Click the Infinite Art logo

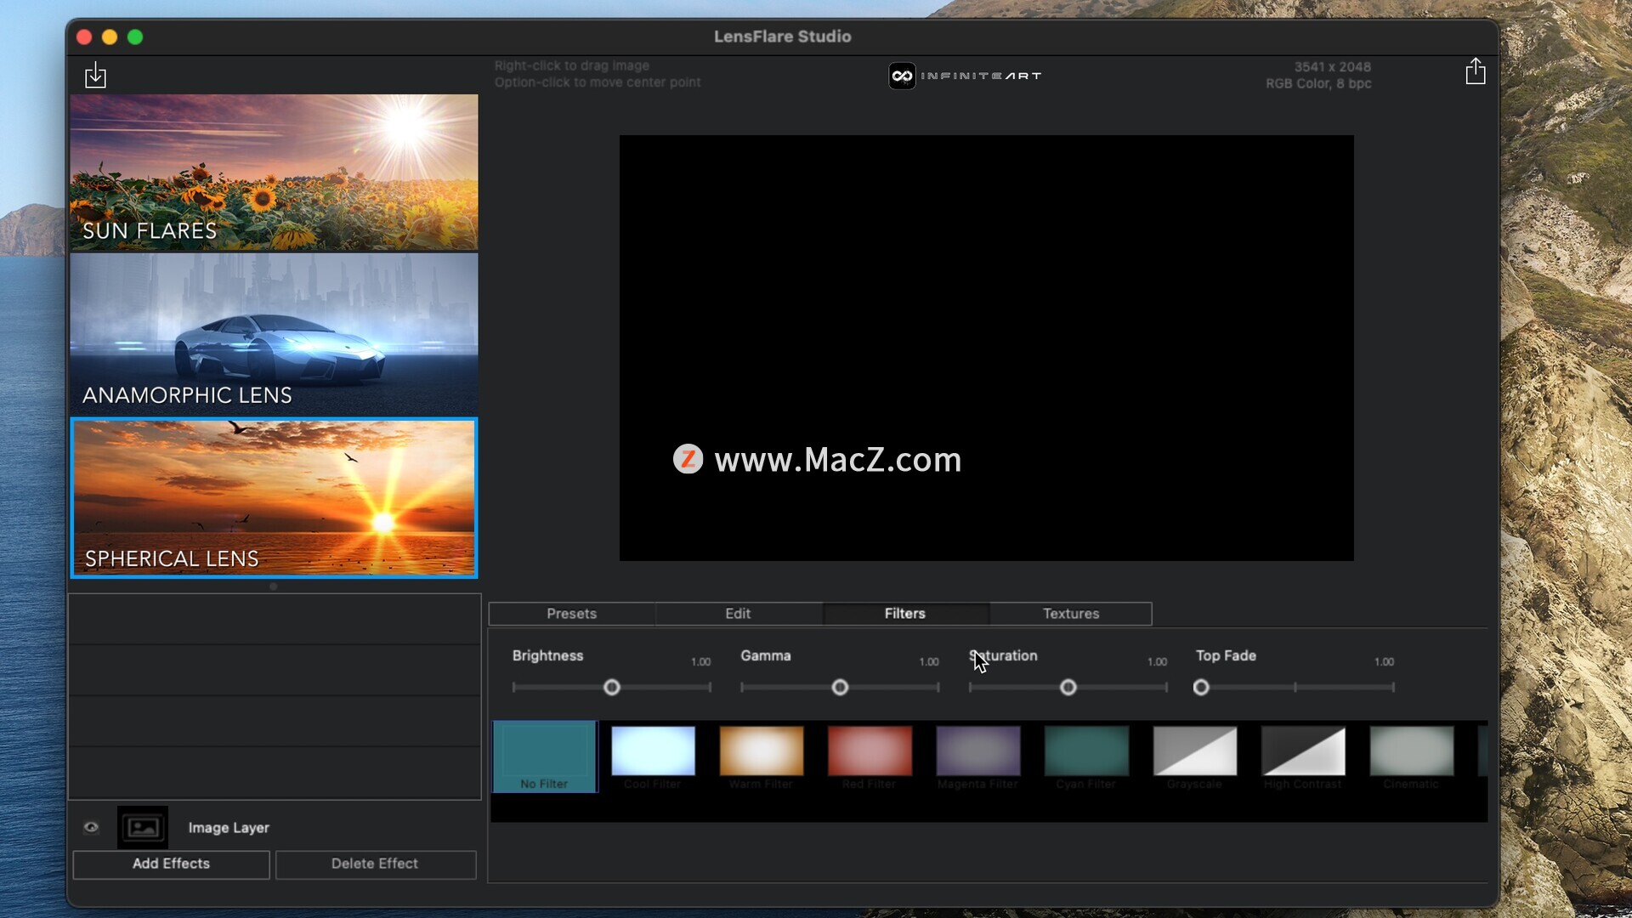(x=965, y=76)
